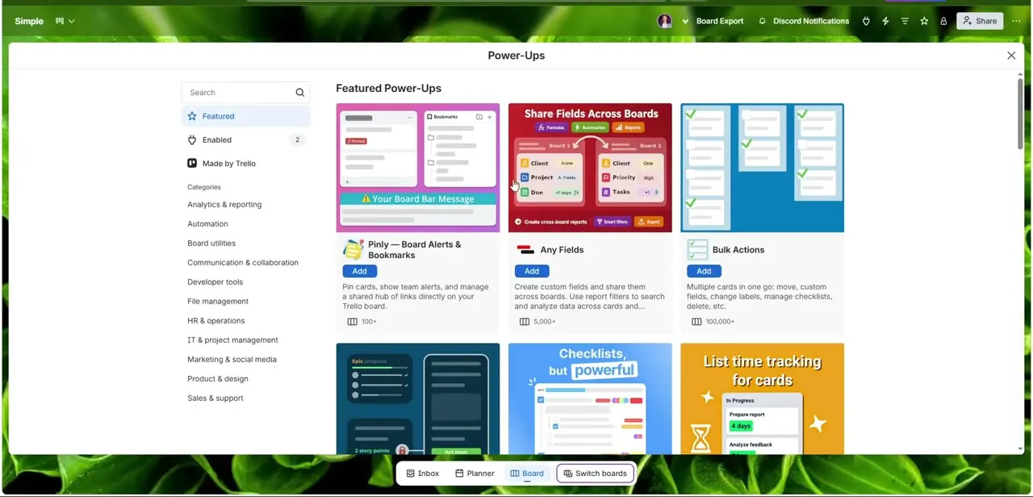Close the Power-Ups dialog
Image resolution: width=1033 pixels, height=497 pixels.
click(1011, 56)
